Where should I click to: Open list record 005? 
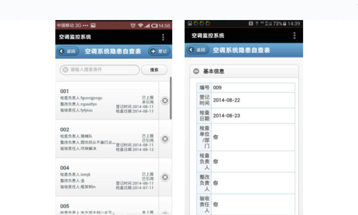click(107, 206)
